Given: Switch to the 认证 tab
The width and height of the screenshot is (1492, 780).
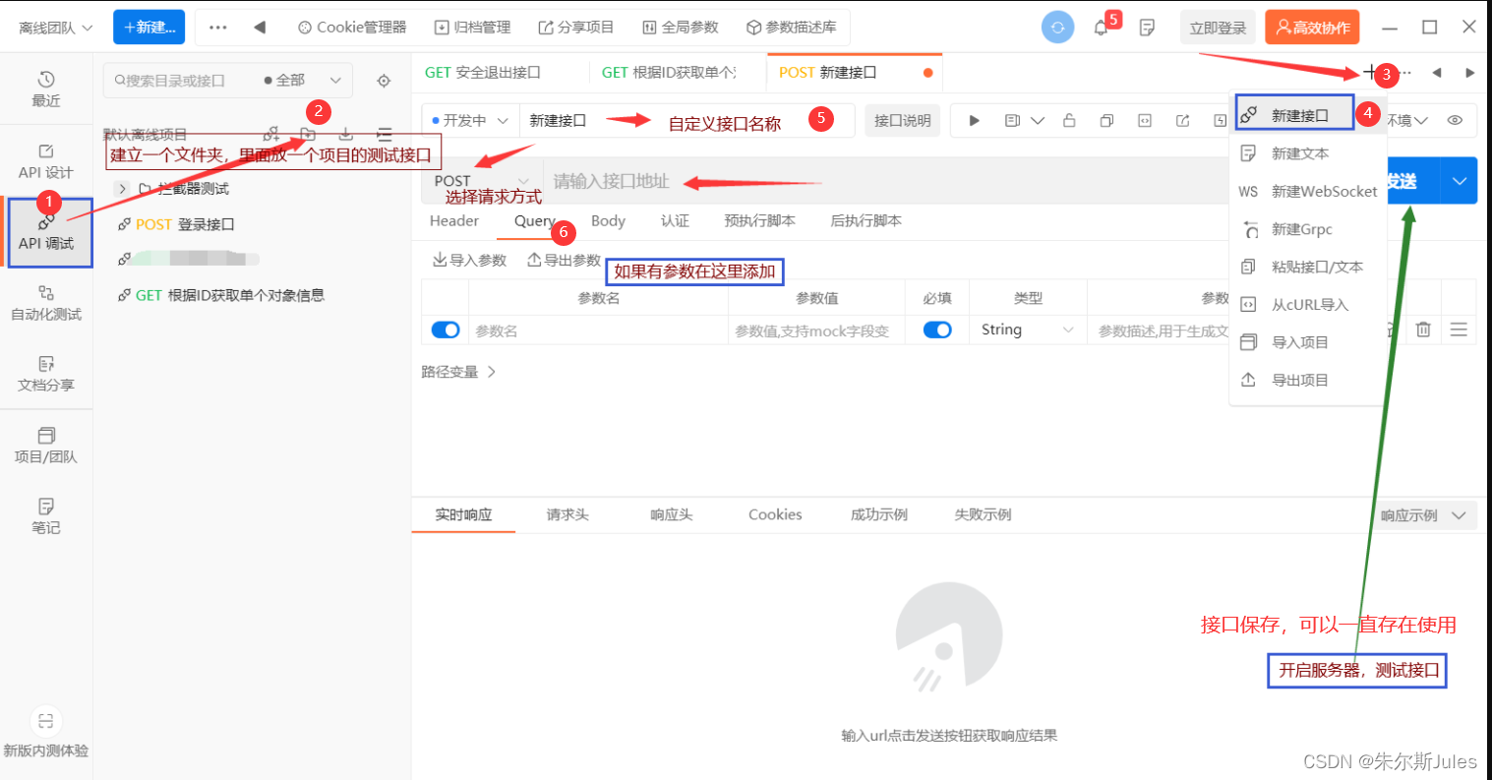Looking at the screenshot, I should (675, 221).
